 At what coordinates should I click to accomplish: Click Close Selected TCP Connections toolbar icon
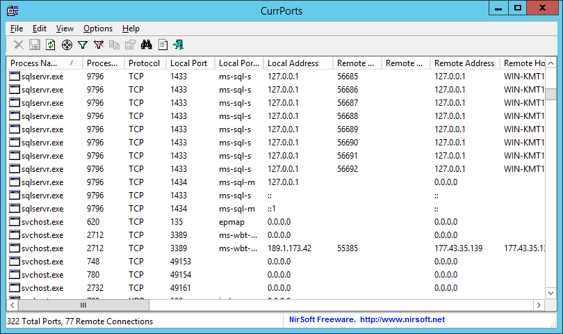pos(18,45)
